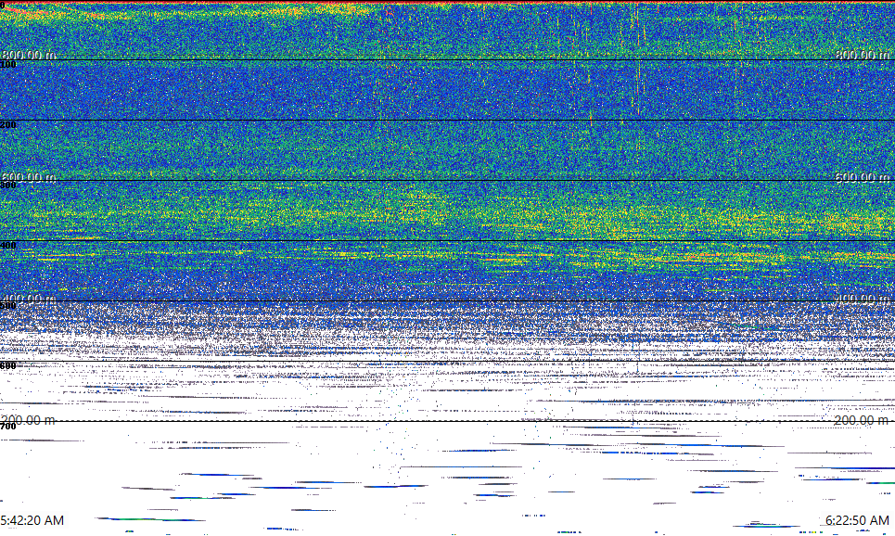Screen dimensions: 895x536
Task: Select the right-side 800.00 m range label
Action: point(862,55)
